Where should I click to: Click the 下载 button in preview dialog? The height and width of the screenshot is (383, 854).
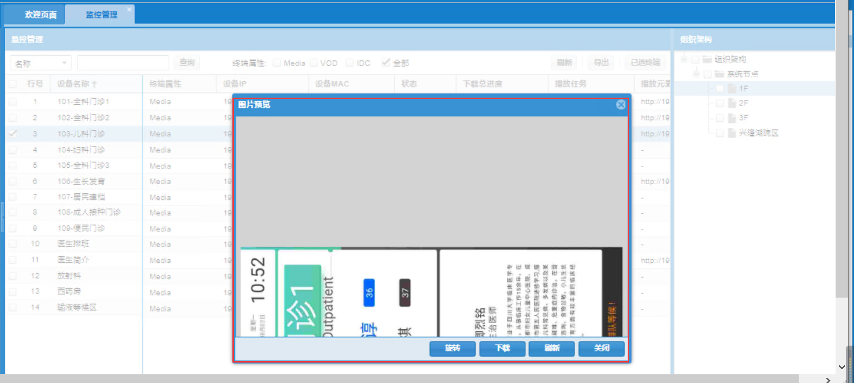(502, 348)
